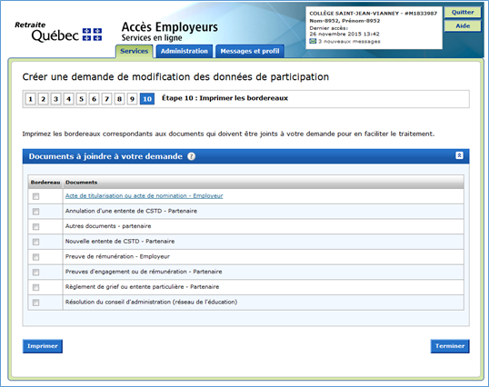Click the Terminer button
This screenshot has height=387, width=489.
point(450,346)
